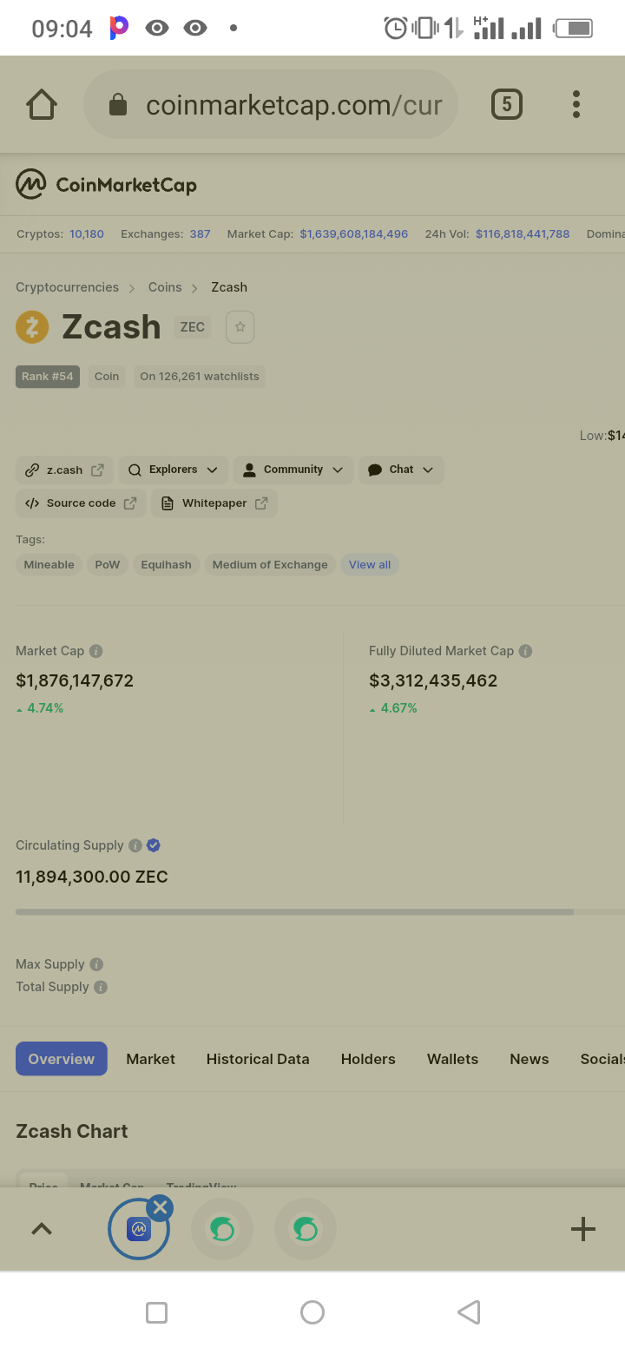The image size is (625, 1354).
Task: Open the 24h Vol value link
Action: click(x=523, y=234)
